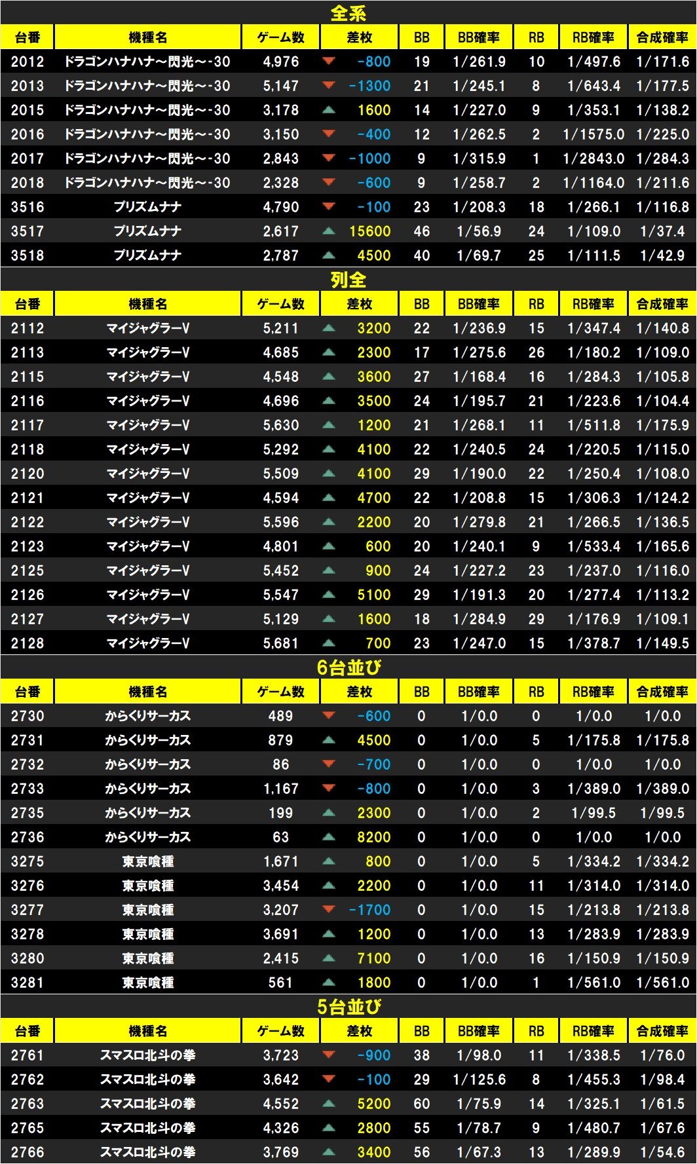Click combined probability 1/37.4

(663, 231)
